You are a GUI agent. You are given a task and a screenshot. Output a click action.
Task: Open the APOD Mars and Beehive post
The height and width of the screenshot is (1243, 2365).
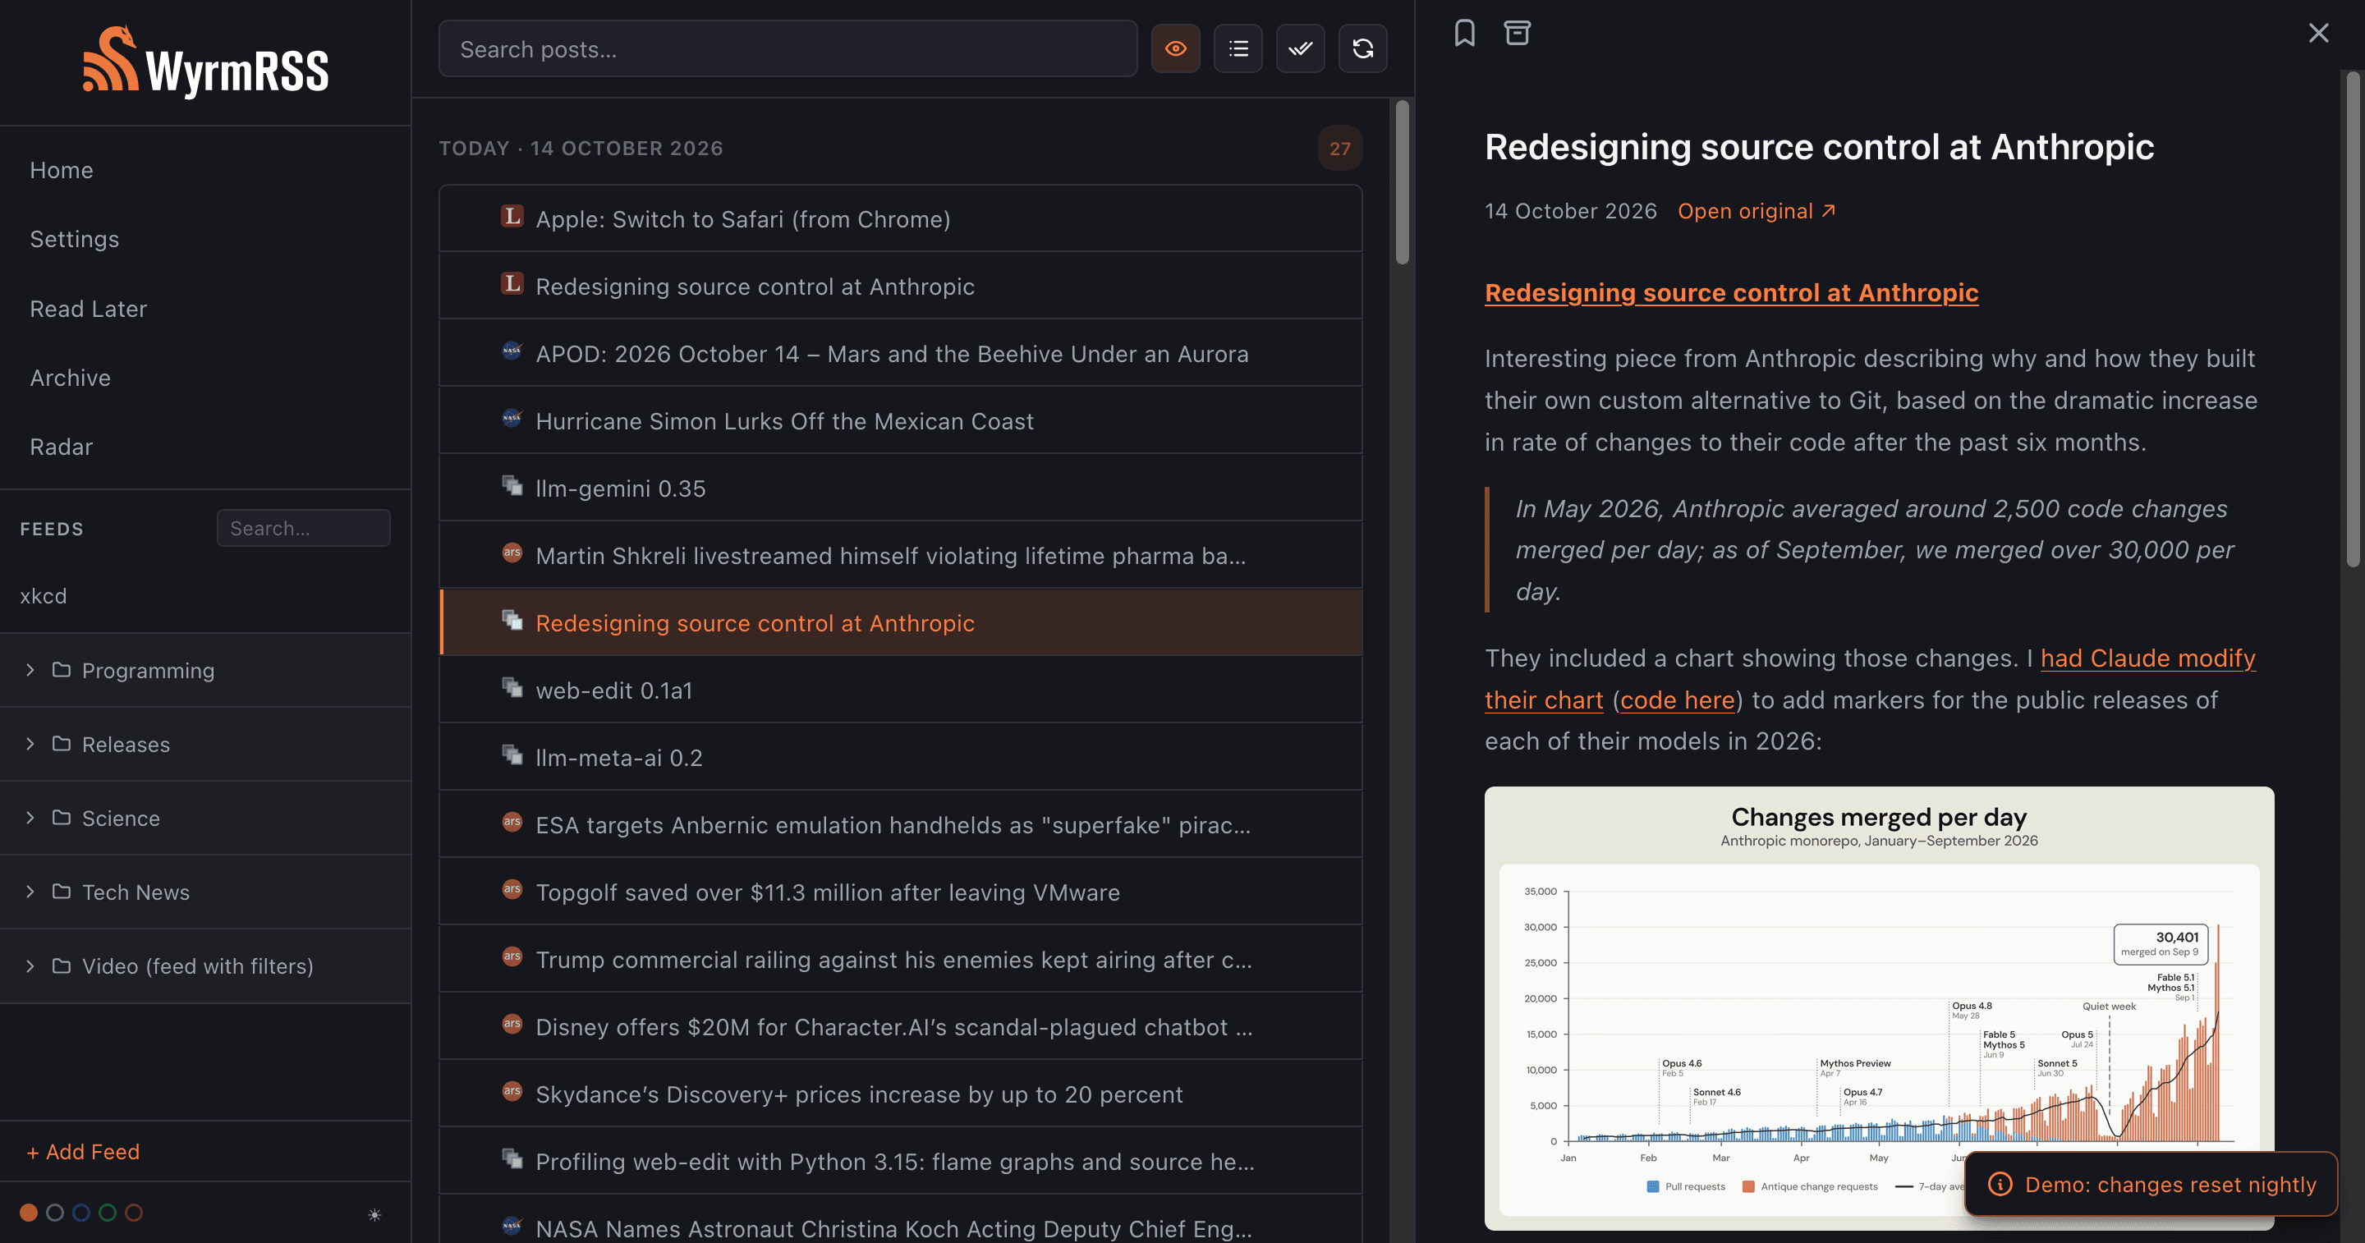[x=901, y=353]
